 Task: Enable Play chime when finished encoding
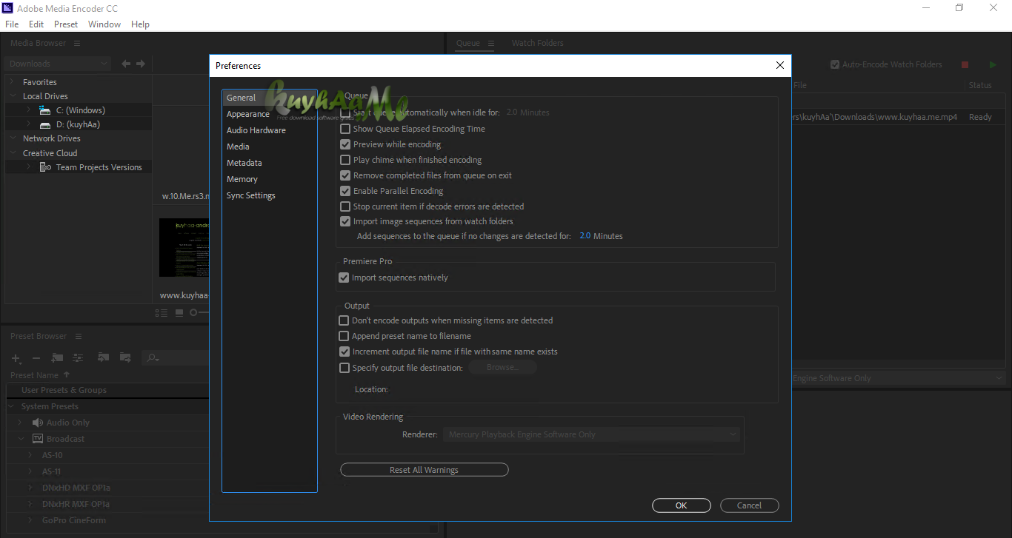(344, 160)
